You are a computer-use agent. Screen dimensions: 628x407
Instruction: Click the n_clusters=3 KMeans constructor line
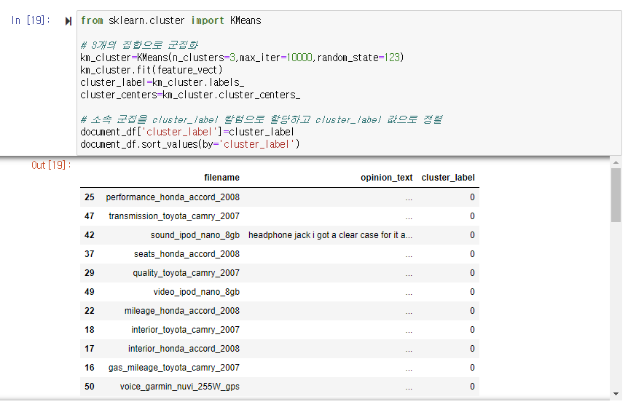pos(242,58)
